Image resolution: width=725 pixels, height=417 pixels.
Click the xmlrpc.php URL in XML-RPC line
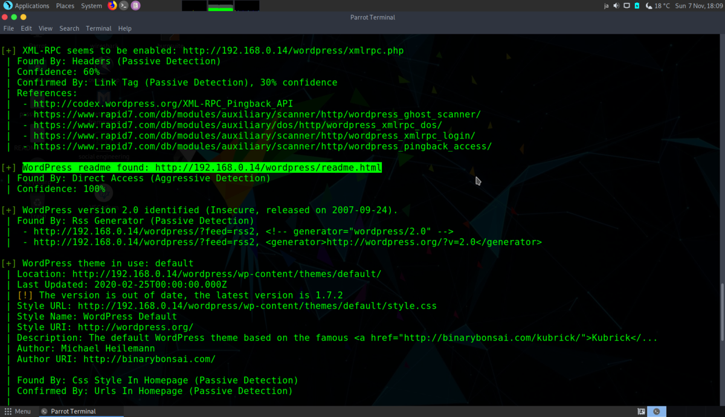point(293,51)
